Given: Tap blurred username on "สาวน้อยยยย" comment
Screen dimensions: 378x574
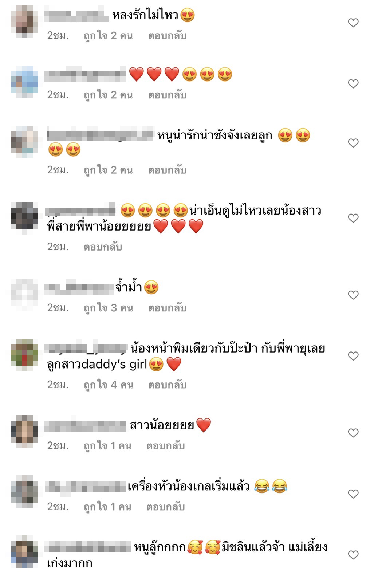Looking at the screenshot, I should tap(84, 426).
